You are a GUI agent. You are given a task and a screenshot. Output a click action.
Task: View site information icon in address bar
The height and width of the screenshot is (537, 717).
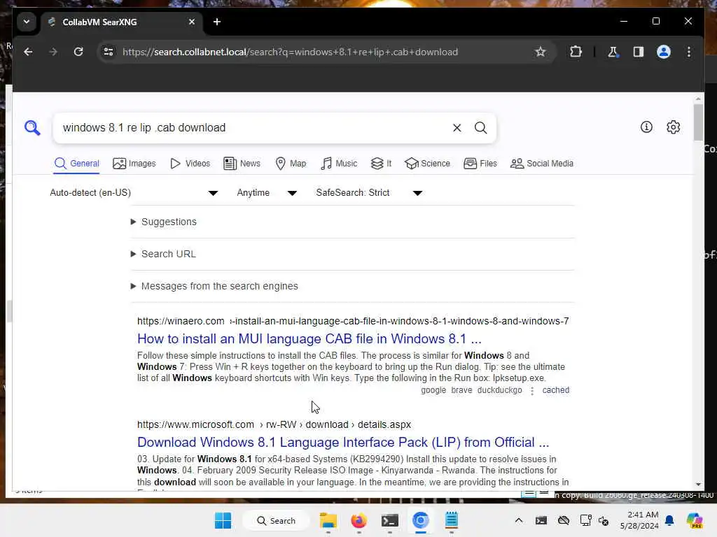109,52
